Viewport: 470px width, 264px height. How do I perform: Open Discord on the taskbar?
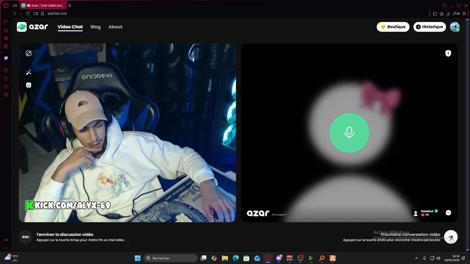coord(279,258)
